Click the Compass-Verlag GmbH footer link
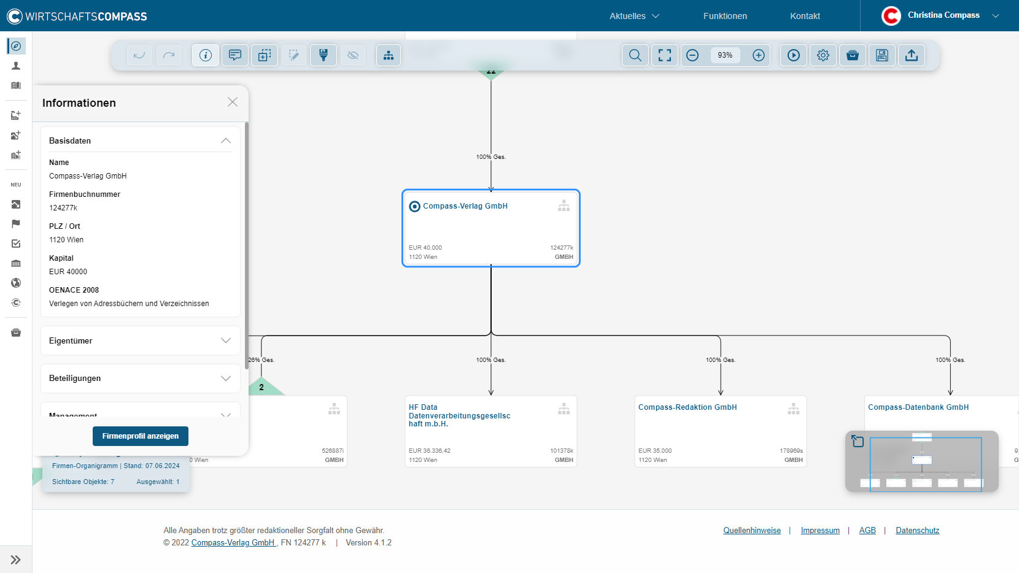This screenshot has height=573, width=1019. (233, 543)
